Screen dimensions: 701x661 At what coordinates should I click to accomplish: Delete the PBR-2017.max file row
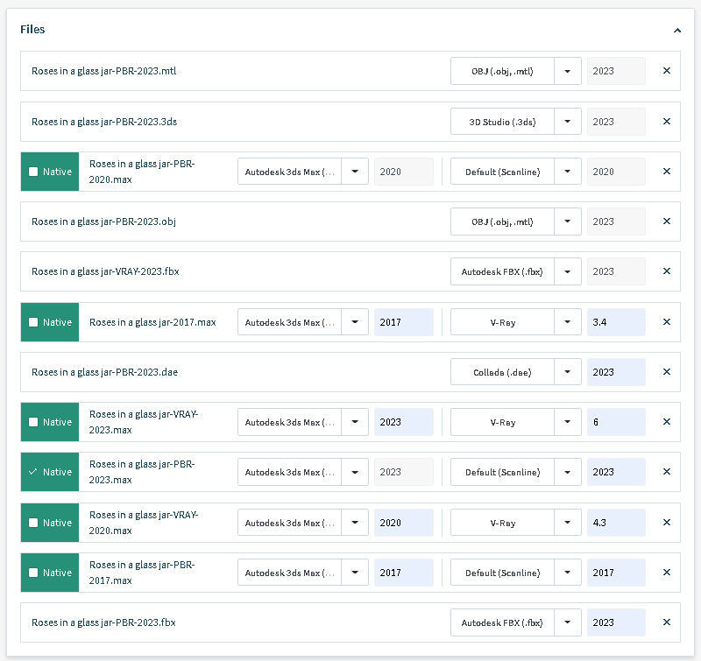tap(666, 573)
